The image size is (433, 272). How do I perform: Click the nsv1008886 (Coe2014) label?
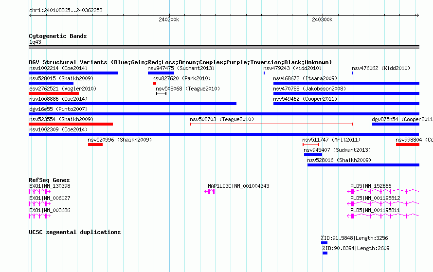58,99
